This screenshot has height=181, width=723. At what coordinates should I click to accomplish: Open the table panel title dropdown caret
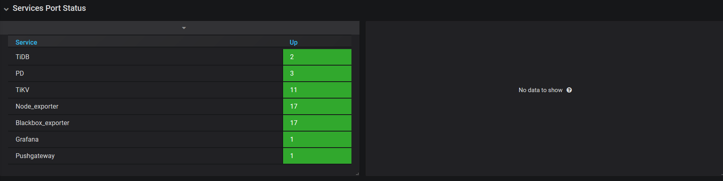[x=184, y=28]
